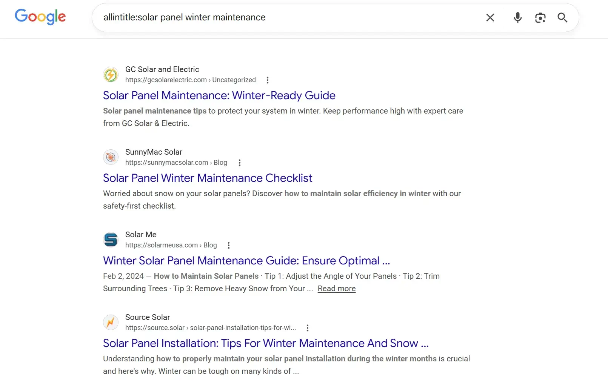
Task: Open Google Lens image search
Action: click(x=540, y=17)
